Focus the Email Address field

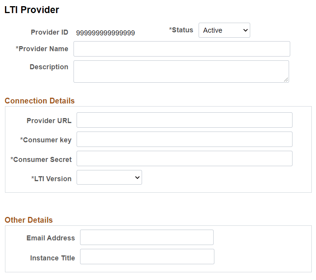point(146,237)
